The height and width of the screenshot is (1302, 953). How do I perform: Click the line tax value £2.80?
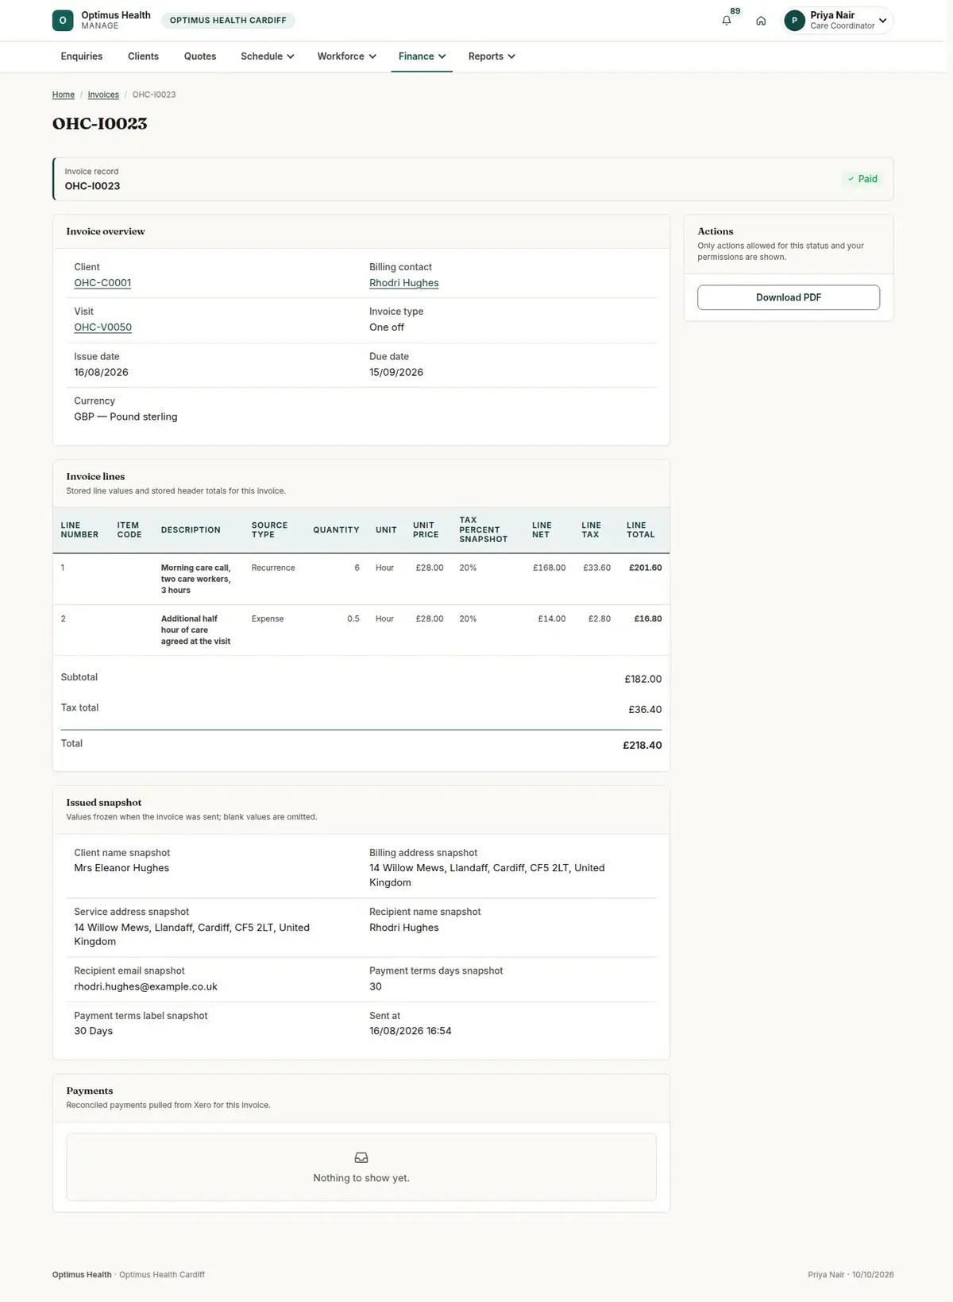click(x=600, y=618)
